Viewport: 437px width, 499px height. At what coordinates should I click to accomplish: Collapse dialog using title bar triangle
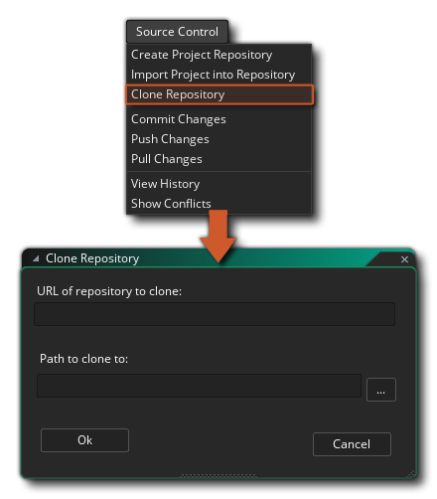click(x=36, y=258)
